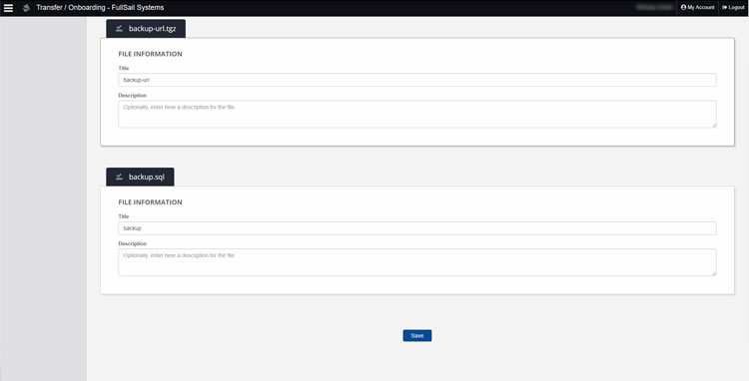
Task: Click the page title Transfer / Onboarding - FullSail Systems
Action: tap(100, 8)
